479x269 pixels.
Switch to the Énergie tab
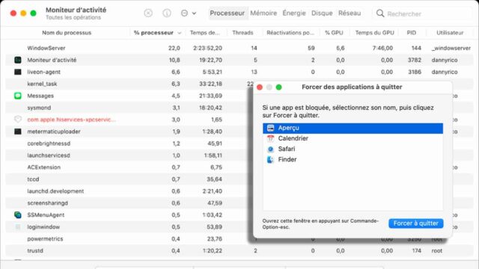pyautogui.click(x=294, y=13)
